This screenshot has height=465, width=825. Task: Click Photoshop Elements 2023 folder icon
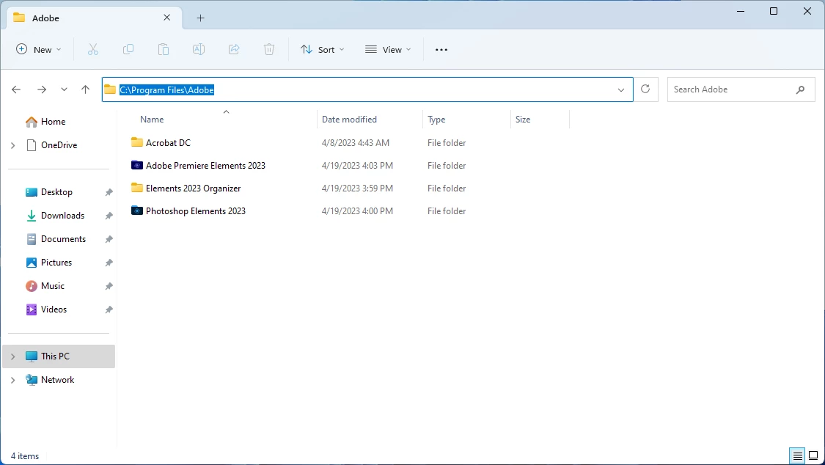point(137,210)
